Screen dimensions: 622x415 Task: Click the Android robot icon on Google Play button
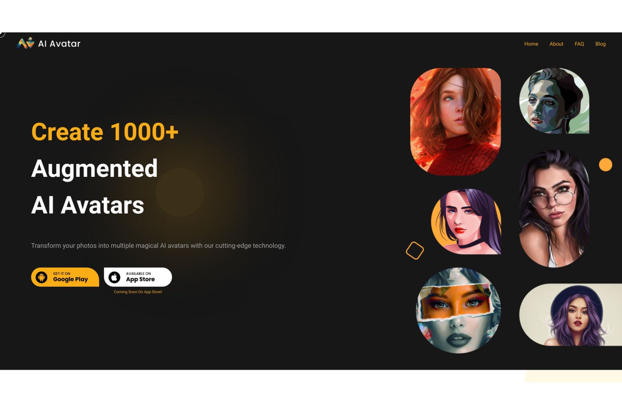(41, 277)
